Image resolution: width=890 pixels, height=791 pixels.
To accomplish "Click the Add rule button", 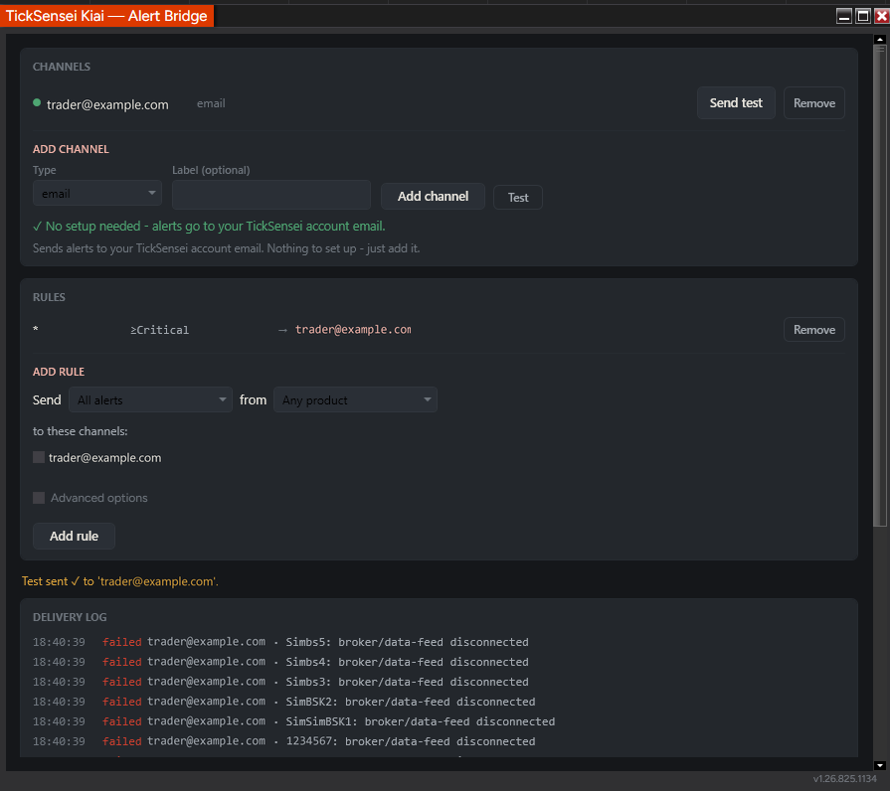I will tap(74, 536).
